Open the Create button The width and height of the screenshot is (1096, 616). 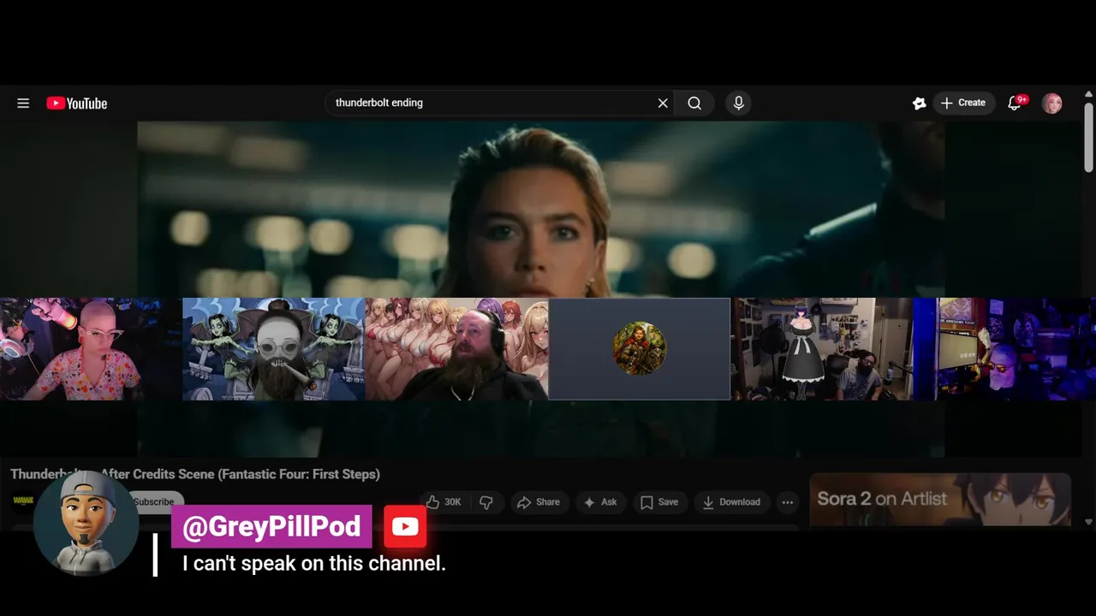tap(963, 103)
